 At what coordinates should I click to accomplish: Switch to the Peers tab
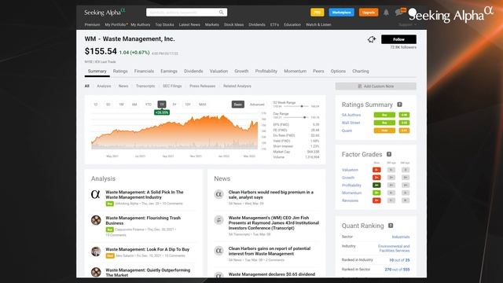[x=318, y=72]
